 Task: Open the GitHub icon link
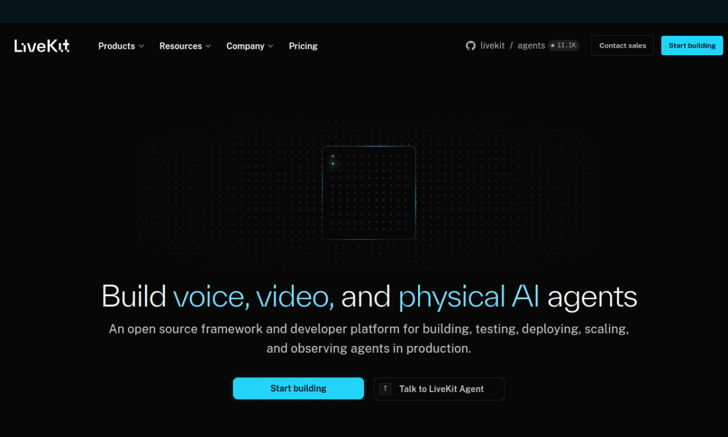(470, 46)
